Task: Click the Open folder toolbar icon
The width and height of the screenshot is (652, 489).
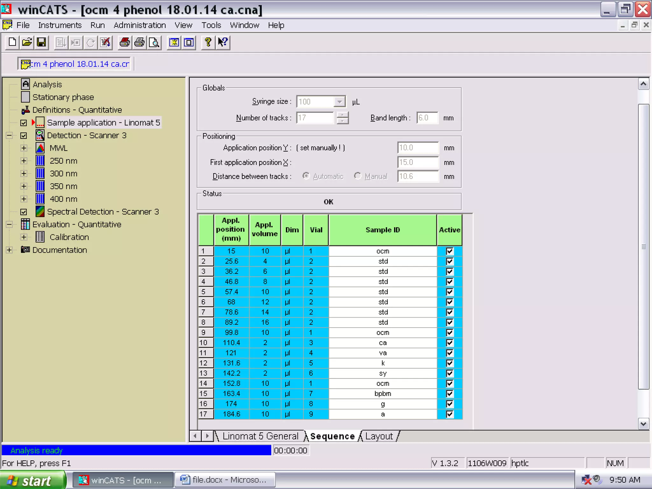Action: [x=27, y=42]
